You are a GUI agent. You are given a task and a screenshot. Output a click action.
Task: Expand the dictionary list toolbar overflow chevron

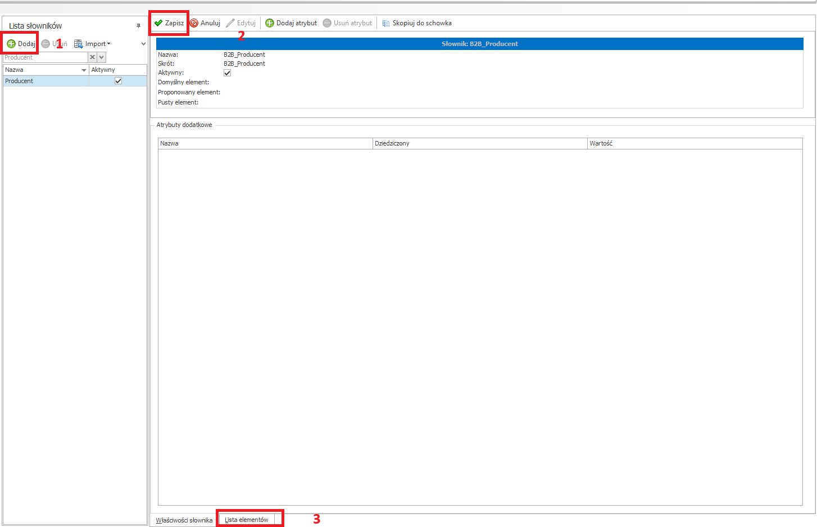(x=143, y=44)
